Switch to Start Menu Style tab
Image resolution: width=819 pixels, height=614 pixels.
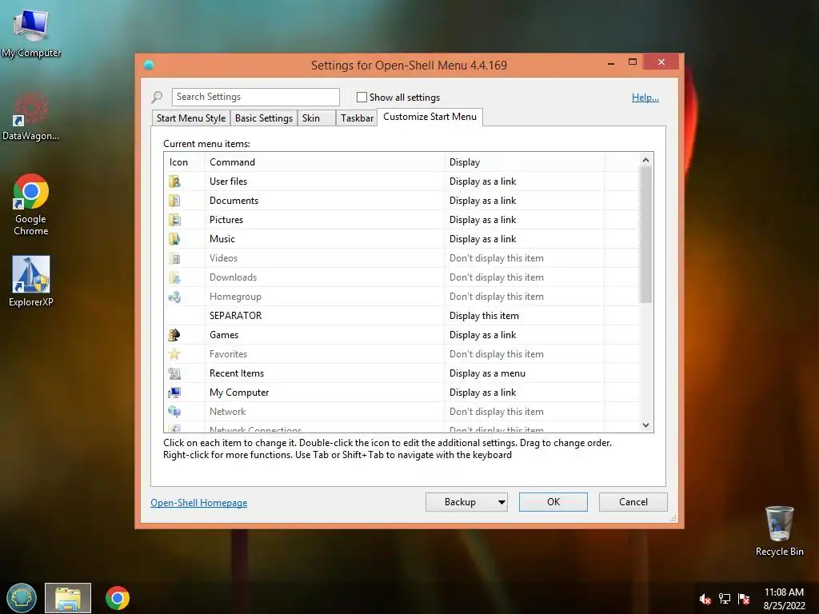pos(191,118)
